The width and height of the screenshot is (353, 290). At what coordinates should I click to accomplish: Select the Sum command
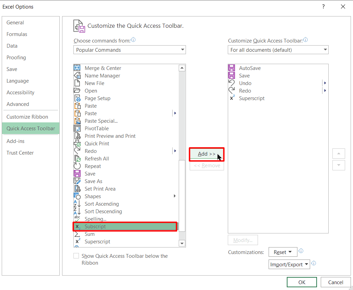(90, 234)
